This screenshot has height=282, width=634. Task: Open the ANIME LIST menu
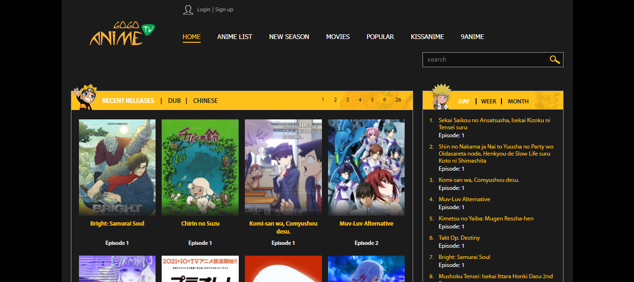click(235, 37)
